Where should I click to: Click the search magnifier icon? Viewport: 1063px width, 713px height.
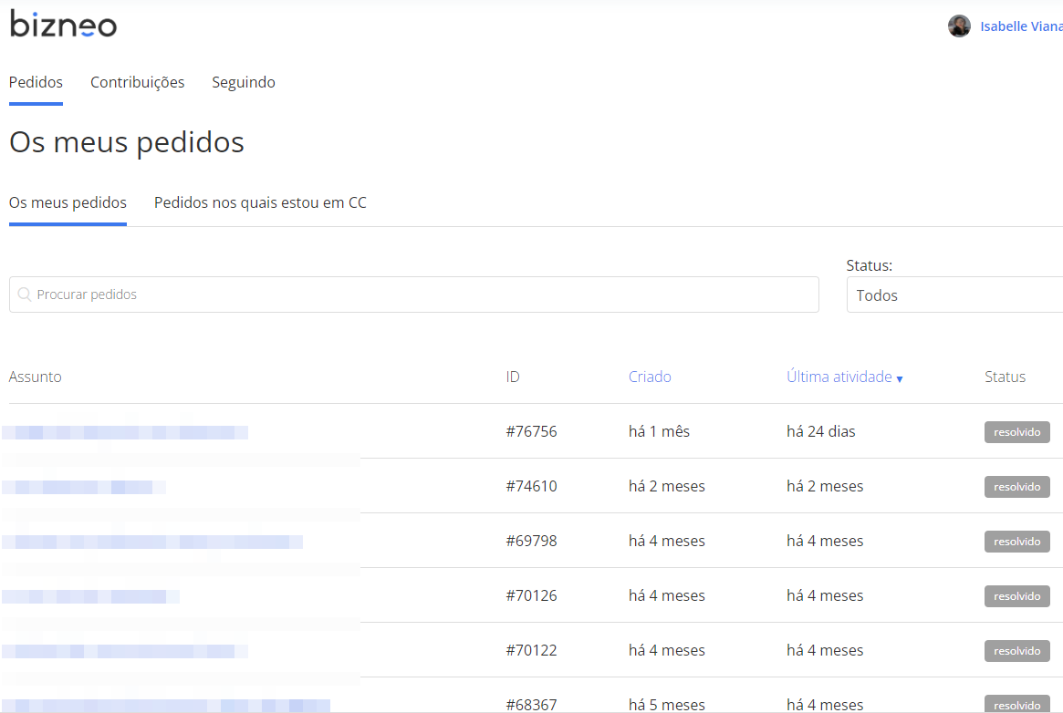point(25,294)
